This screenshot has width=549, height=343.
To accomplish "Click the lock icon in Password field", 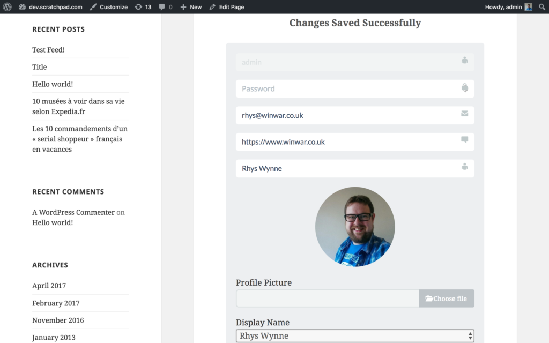I will pos(465,87).
